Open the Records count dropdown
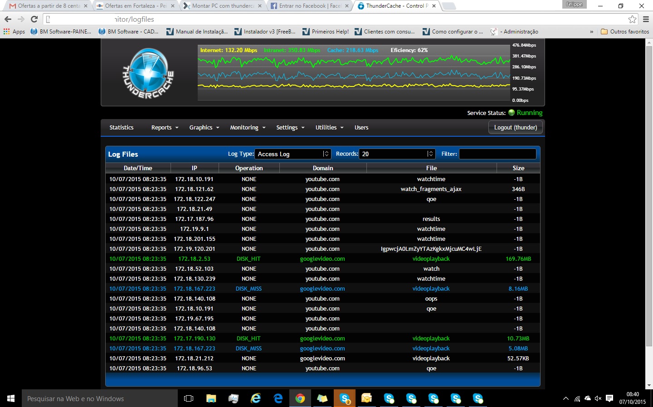Screen dimensions: 653x407 pyautogui.click(x=397, y=154)
